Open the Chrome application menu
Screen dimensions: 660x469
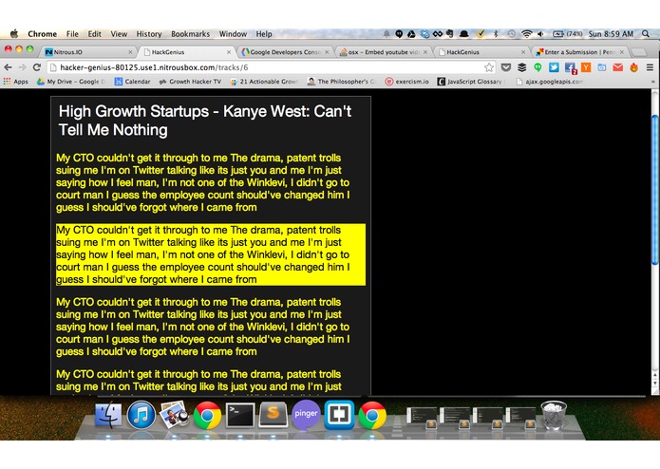42,34
